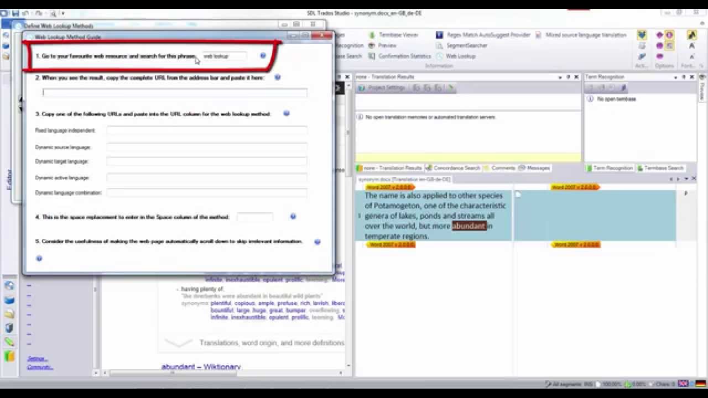The width and height of the screenshot is (708, 398).
Task: Switch to Termbase Search tab
Action: click(660, 168)
